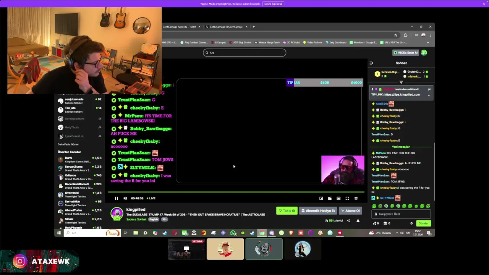Disable streamer mode with Devre dışı bırak
This screenshot has height=275, width=489.
[273, 4]
